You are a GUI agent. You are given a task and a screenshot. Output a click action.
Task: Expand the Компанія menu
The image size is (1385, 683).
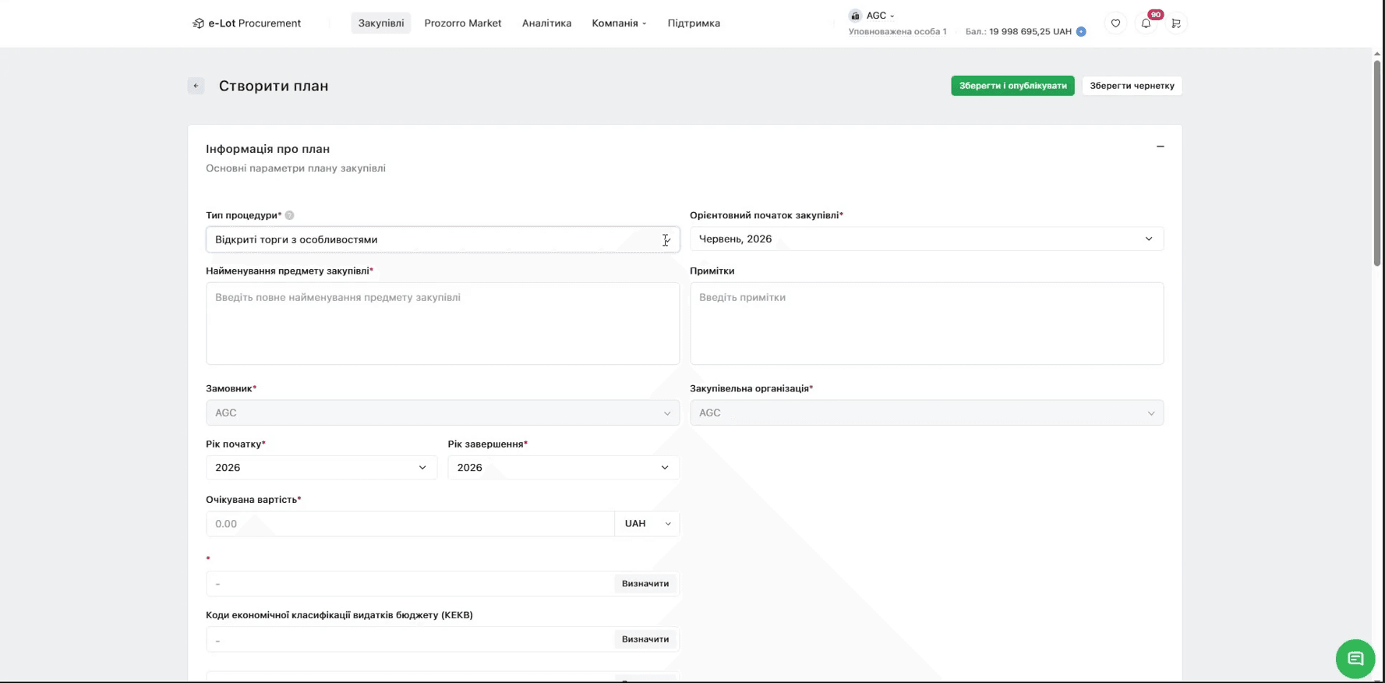click(x=619, y=23)
